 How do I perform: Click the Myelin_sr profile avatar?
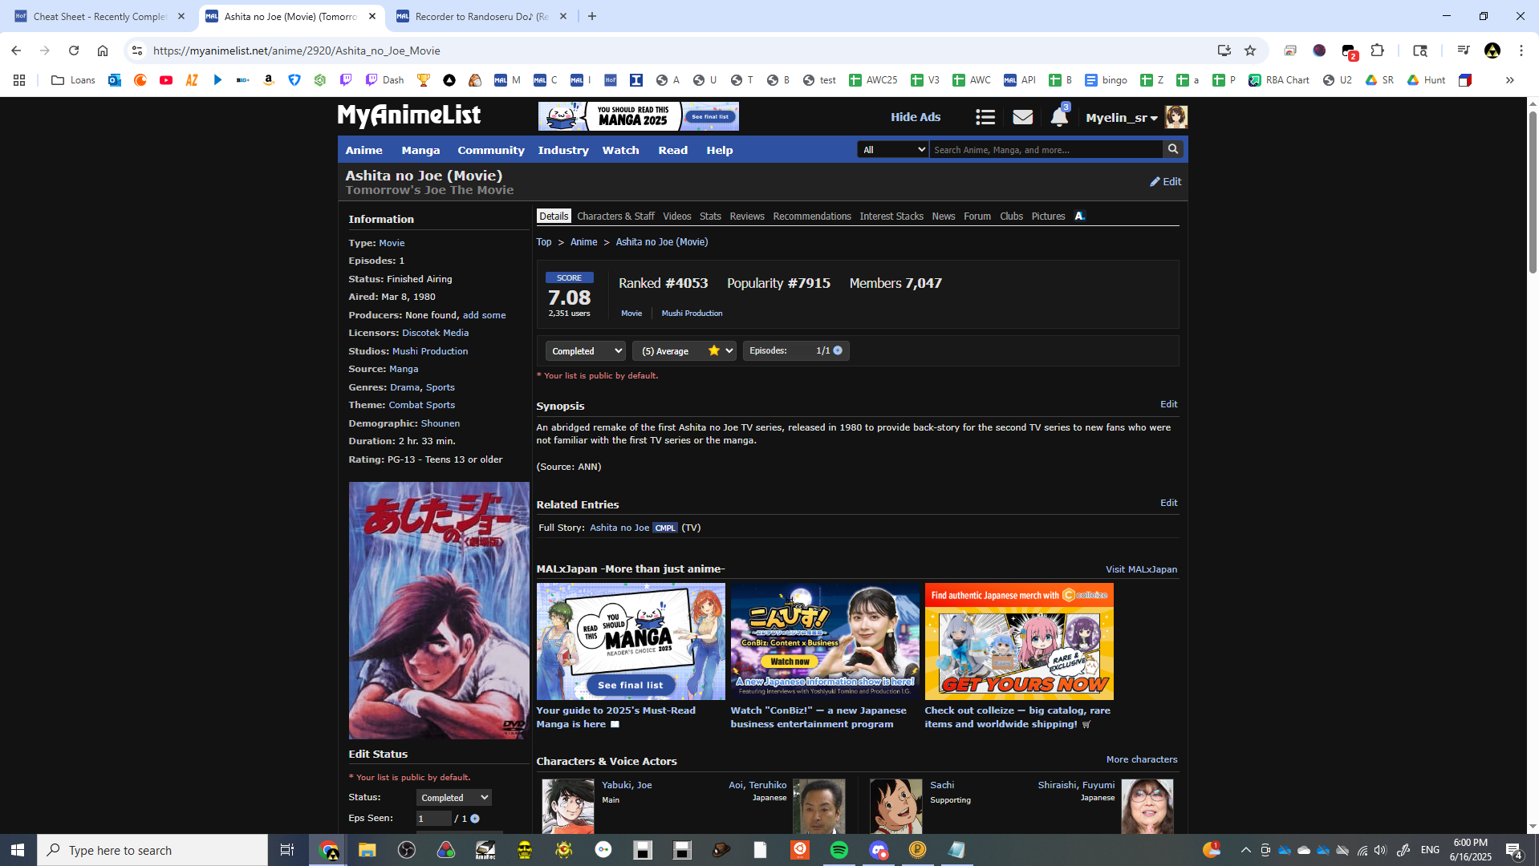1176,117
